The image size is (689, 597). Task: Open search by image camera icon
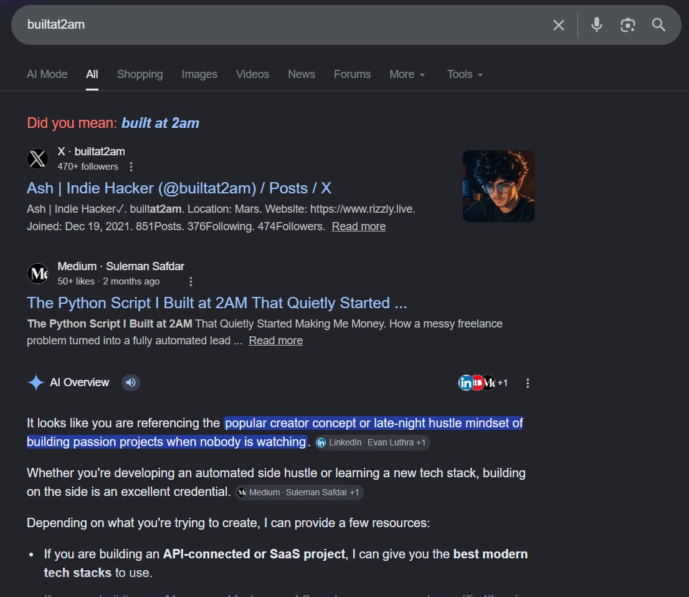(627, 25)
